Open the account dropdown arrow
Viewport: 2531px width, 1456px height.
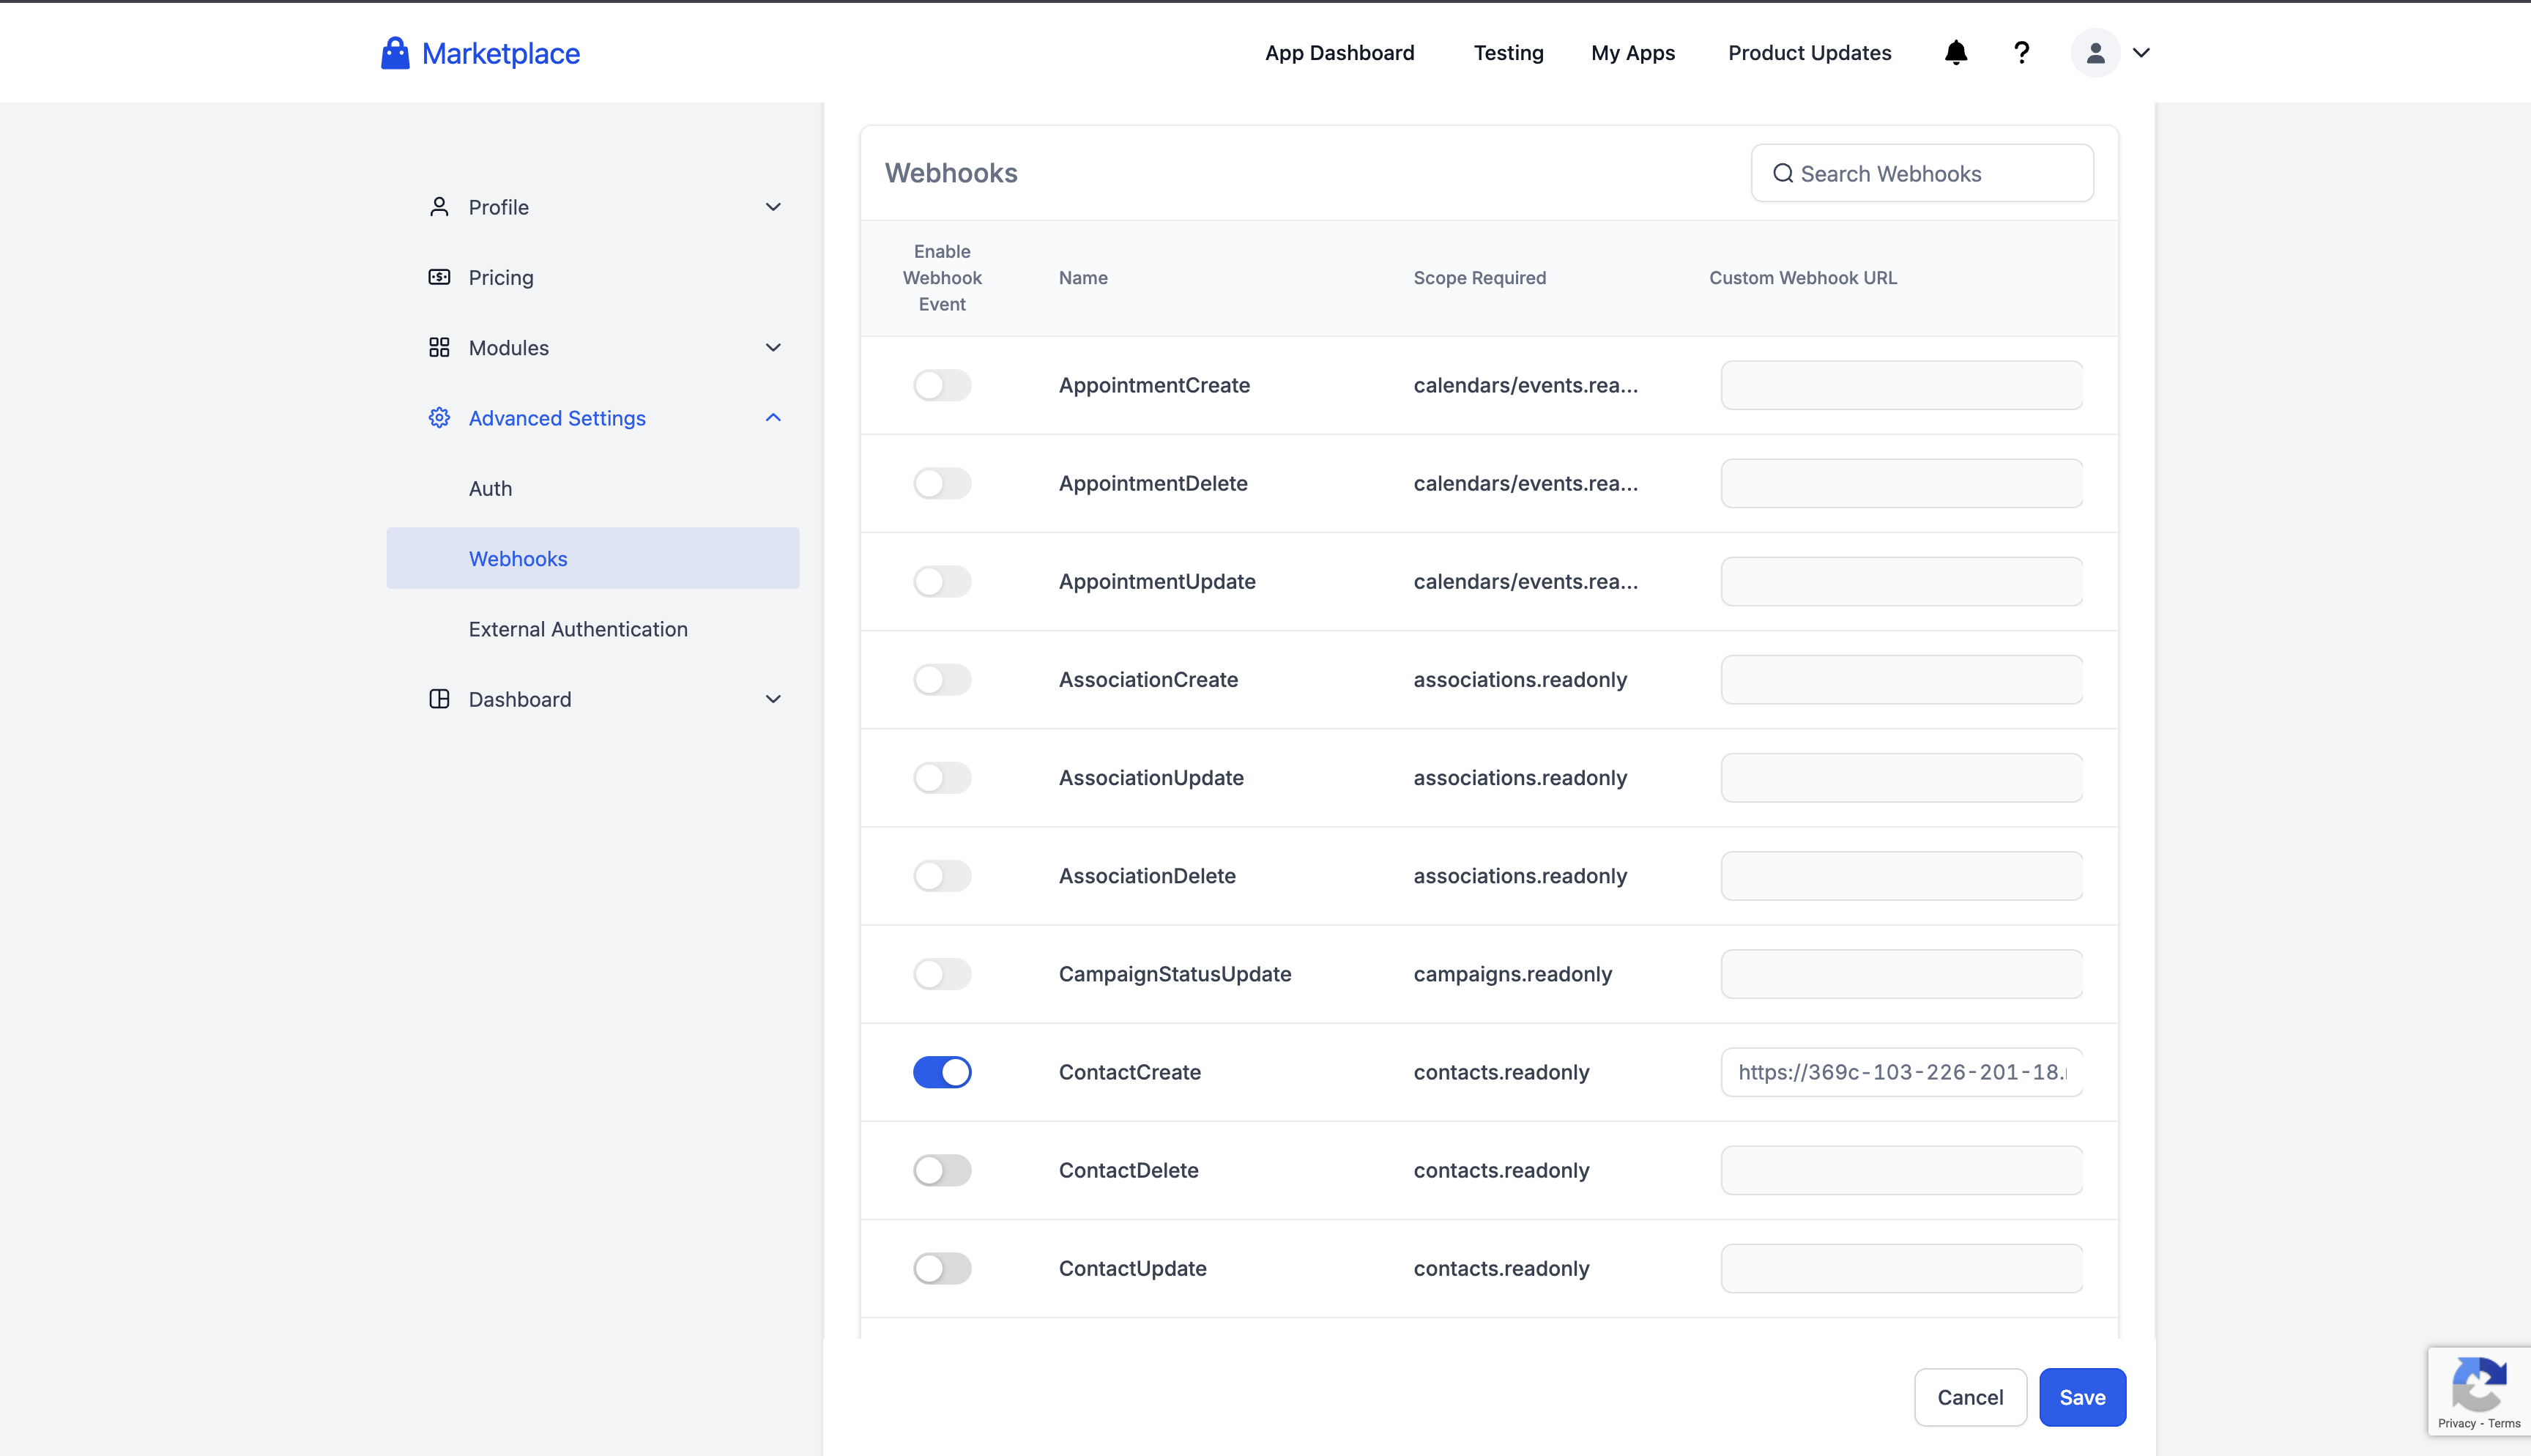point(2141,53)
